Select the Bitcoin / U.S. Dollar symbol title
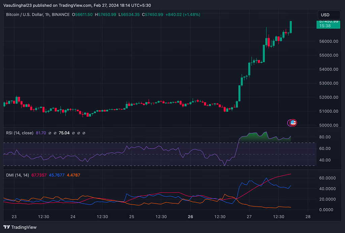Screen dimensions: 345x233 (x=38, y=14)
